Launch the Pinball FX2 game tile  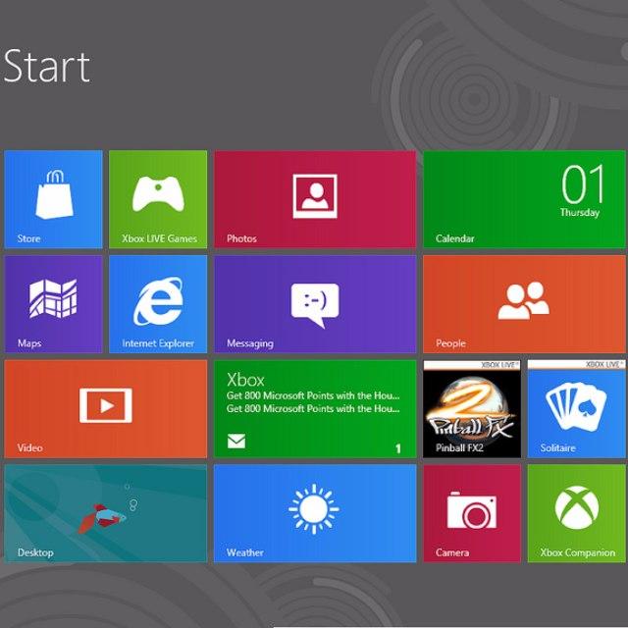[x=472, y=408]
